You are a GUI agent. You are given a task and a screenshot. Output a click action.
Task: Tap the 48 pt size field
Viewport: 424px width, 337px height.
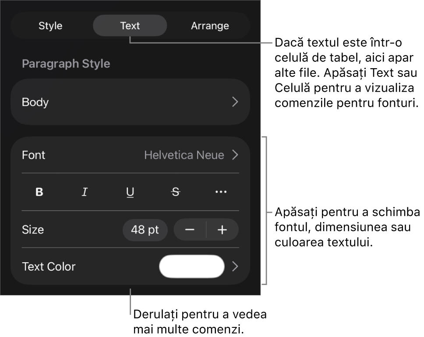click(x=145, y=229)
